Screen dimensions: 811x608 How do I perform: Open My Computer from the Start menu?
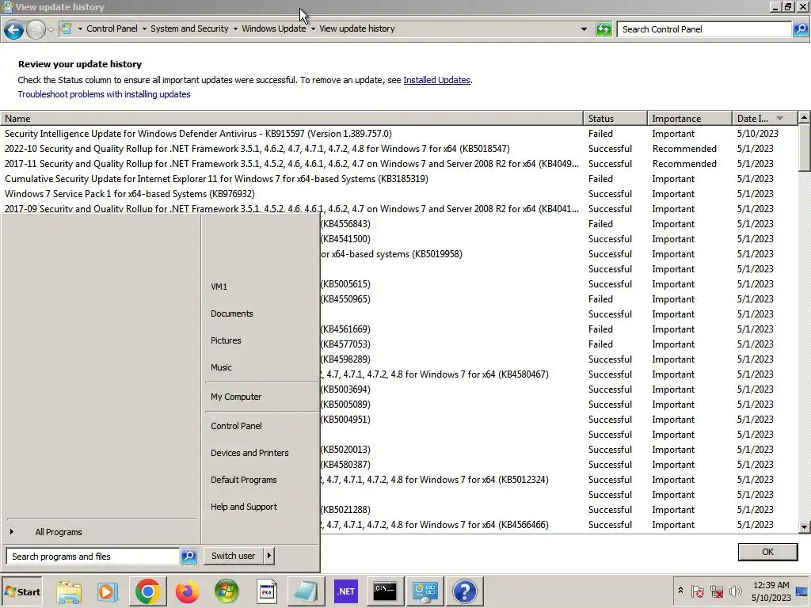pos(260,397)
